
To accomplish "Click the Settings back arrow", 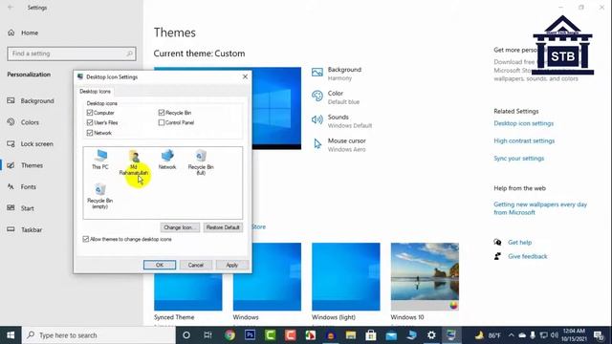I will pos(11,8).
